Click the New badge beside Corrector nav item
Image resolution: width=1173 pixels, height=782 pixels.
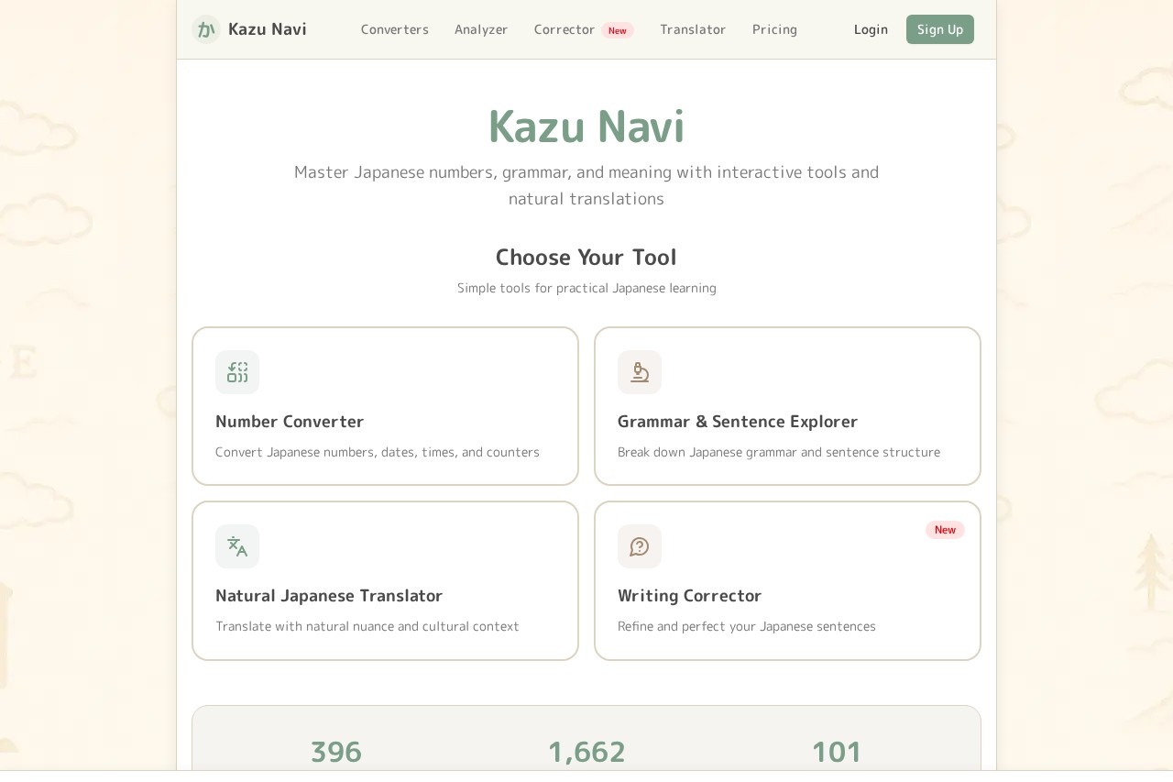click(618, 30)
